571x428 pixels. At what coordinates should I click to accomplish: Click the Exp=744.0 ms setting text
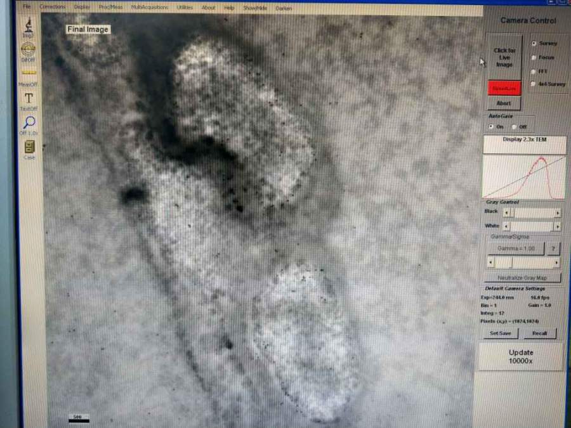coord(497,297)
